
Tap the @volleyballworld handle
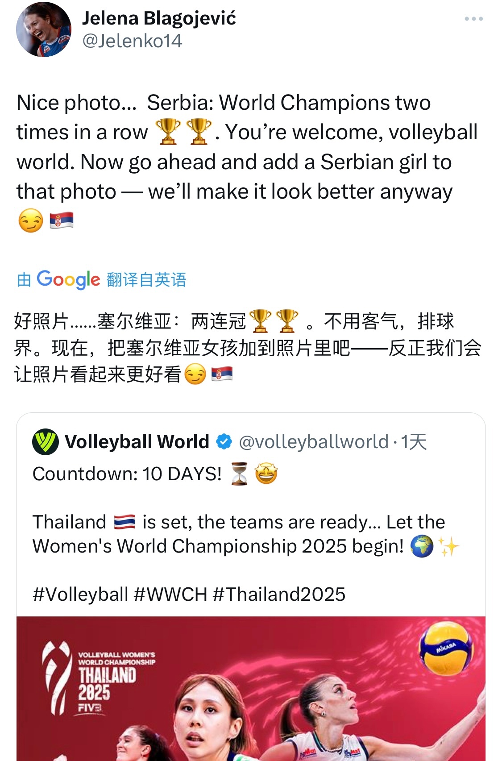pyautogui.click(x=314, y=442)
